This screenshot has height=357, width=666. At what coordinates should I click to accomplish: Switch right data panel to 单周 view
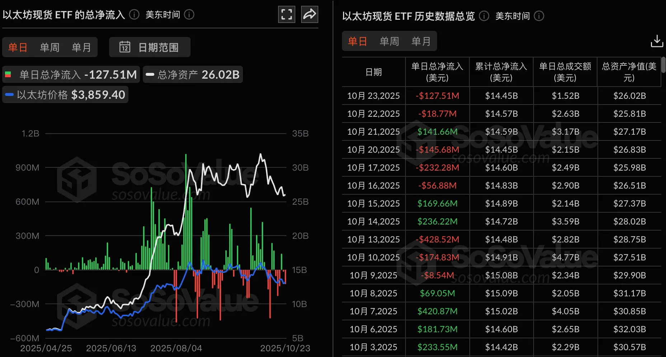click(x=389, y=41)
